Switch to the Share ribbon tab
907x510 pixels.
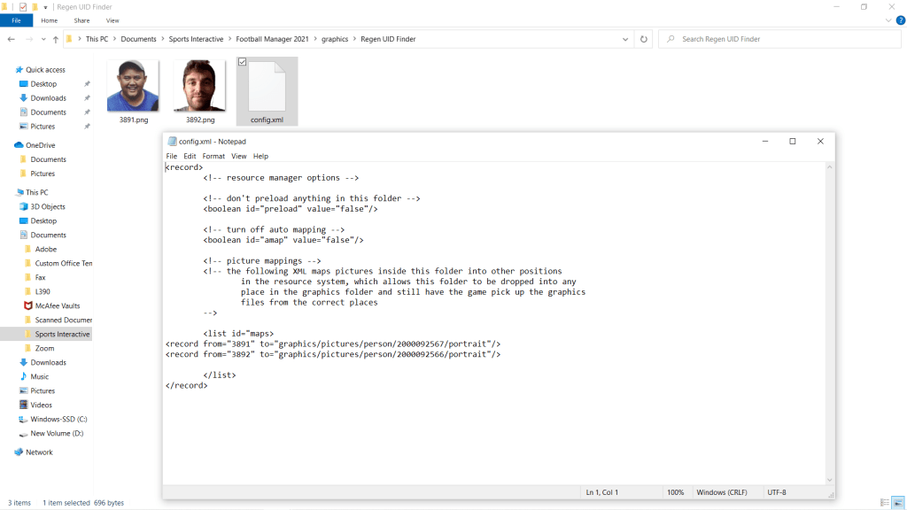(81, 20)
